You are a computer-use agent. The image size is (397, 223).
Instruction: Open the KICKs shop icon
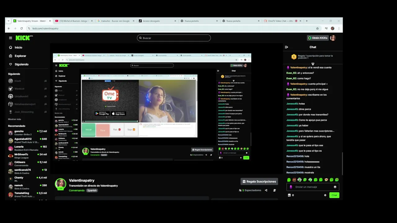click(289, 195)
